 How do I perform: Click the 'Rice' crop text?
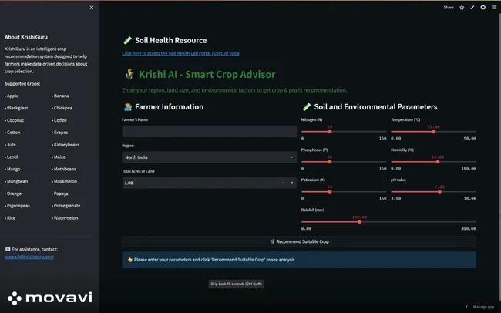pos(11,218)
